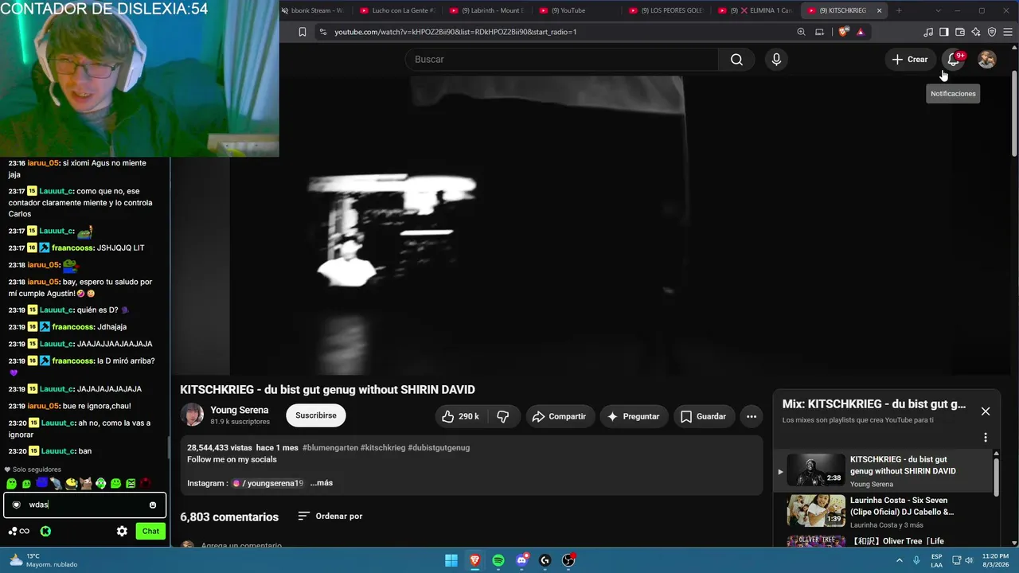
Task: Switch to the Lucho con La Gente tab
Action: tap(398, 10)
